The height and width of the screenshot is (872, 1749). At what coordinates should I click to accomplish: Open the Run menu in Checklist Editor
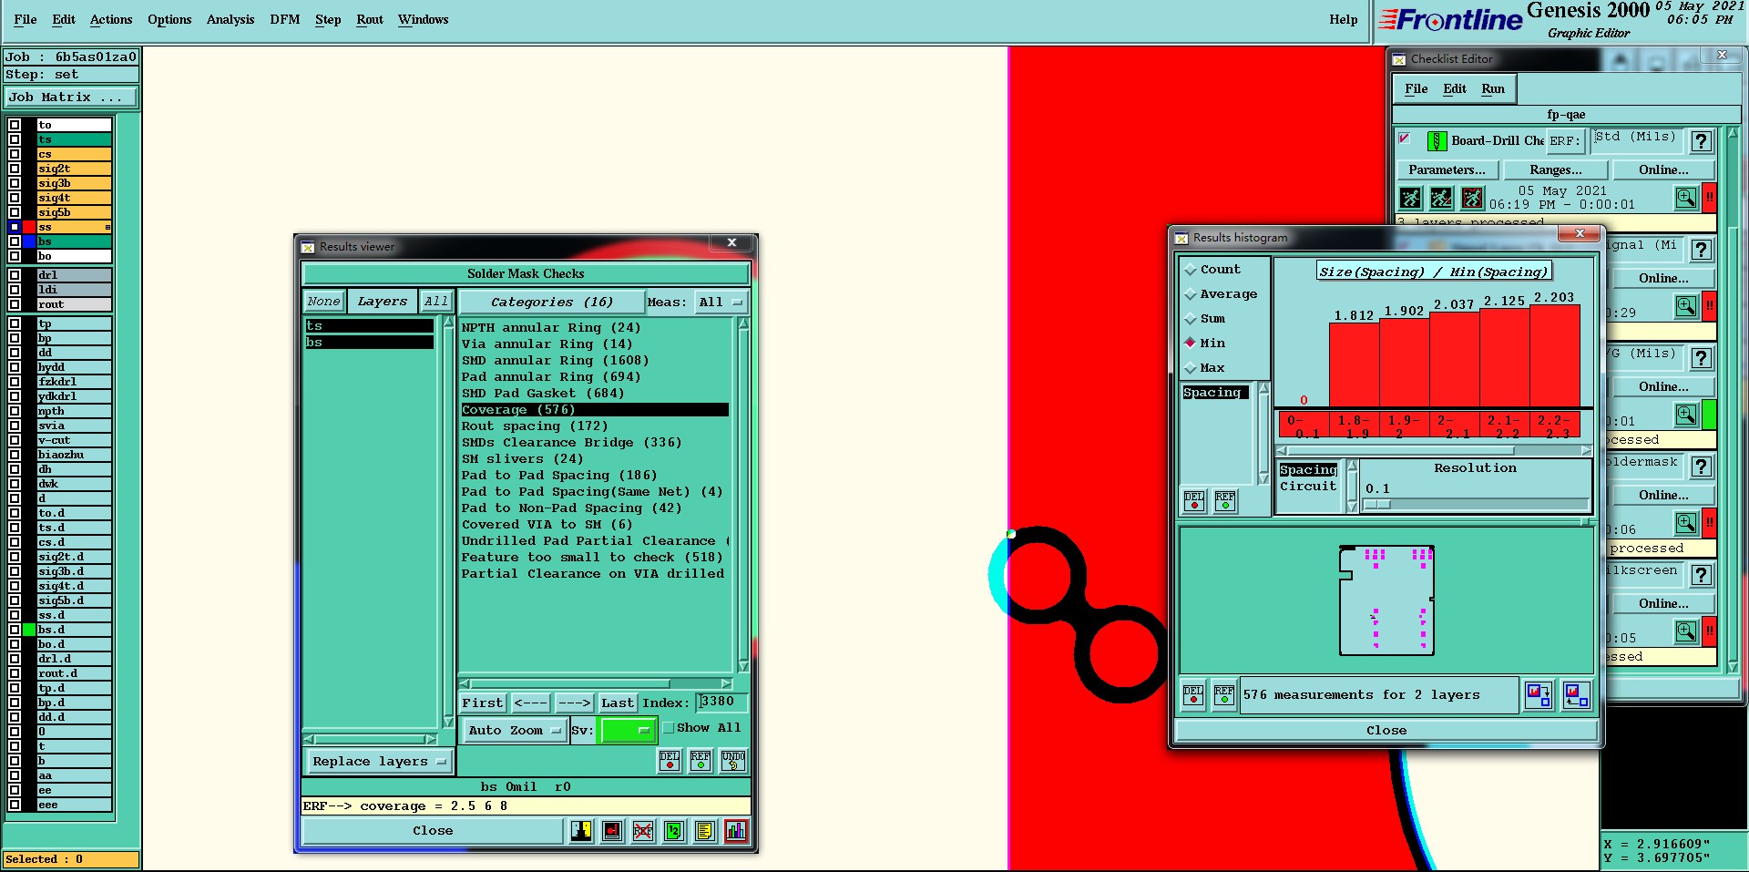click(x=1493, y=88)
